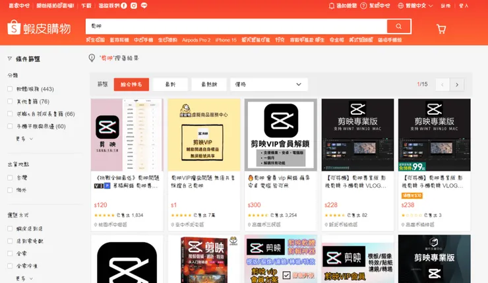
Task: Tick the 海外 shipping location checkbox
Action: coord(10,190)
